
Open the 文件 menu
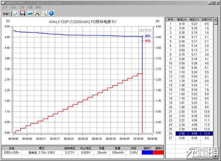click(5, 7)
